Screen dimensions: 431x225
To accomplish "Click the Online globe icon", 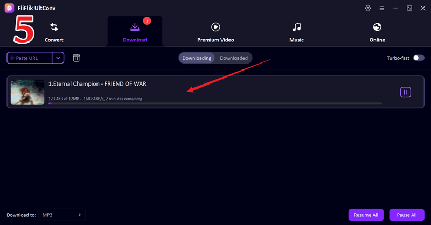I will [x=377, y=27].
